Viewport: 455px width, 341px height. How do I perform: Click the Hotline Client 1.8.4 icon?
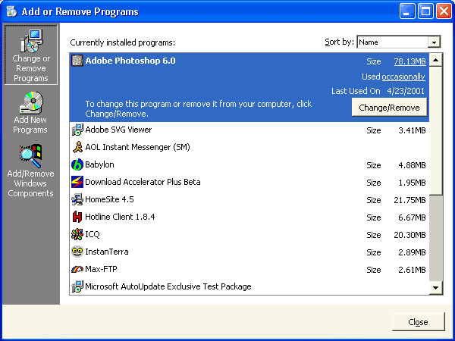(77, 217)
